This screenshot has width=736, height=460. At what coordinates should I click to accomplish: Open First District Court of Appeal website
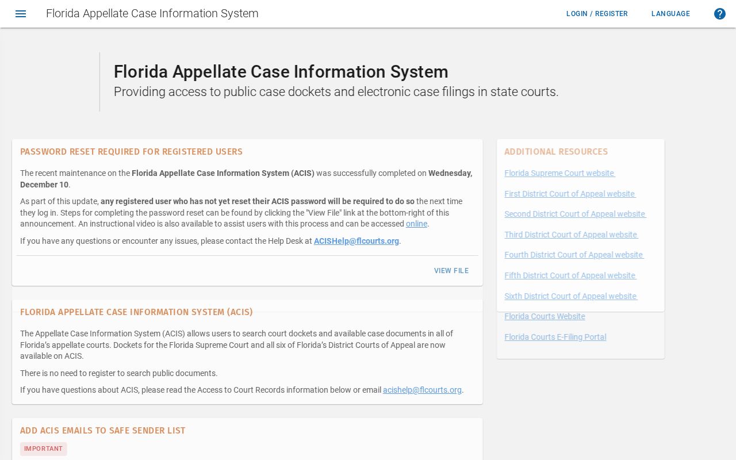click(x=570, y=194)
